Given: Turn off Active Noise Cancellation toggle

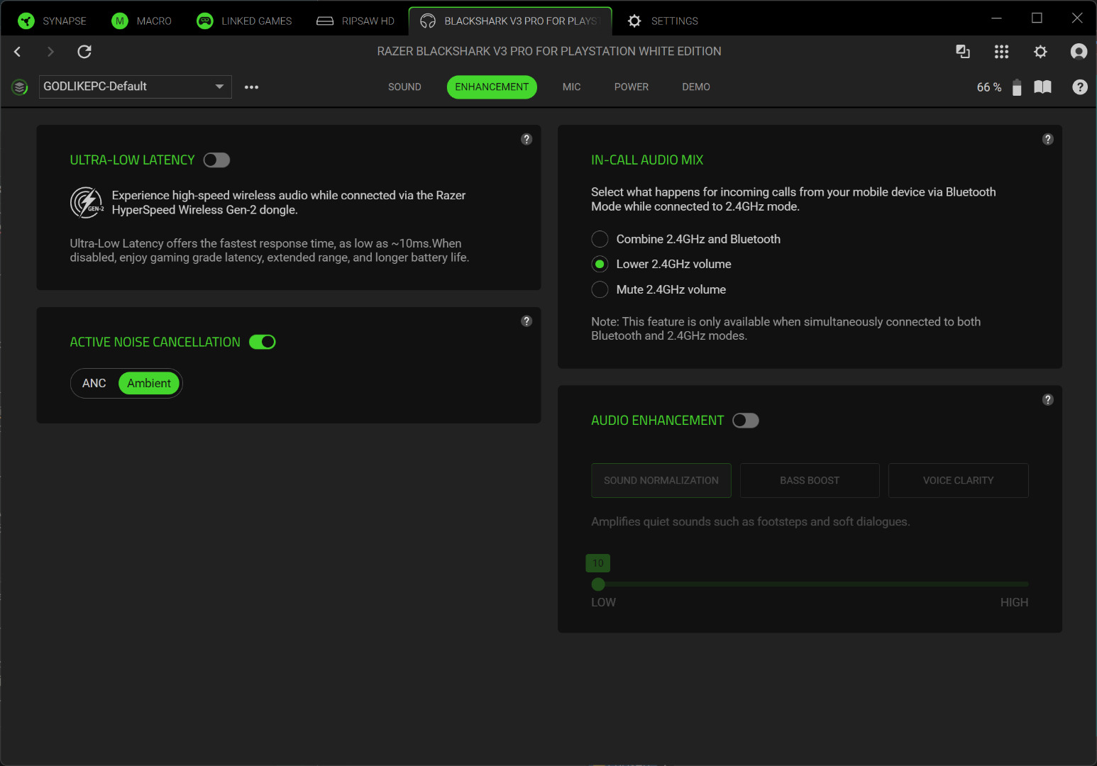Looking at the screenshot, I should [x=262, y=343].
